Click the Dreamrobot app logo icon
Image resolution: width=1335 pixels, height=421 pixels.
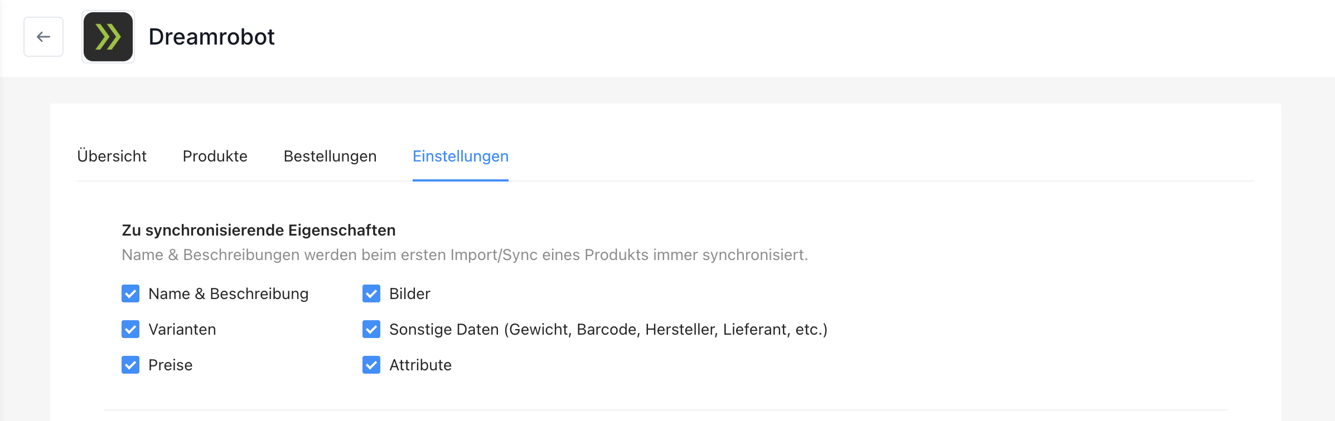coord(108,37)
